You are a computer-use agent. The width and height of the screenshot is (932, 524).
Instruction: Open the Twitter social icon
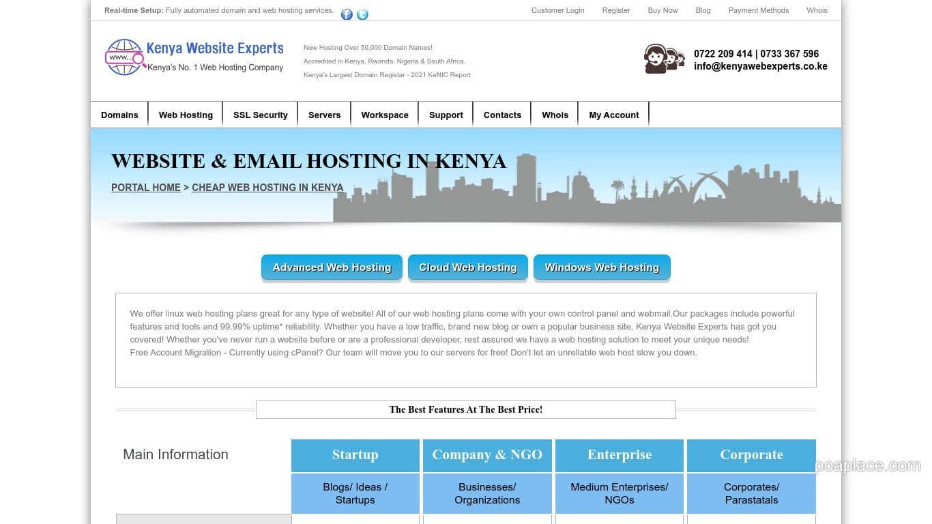tap(362, 14)
